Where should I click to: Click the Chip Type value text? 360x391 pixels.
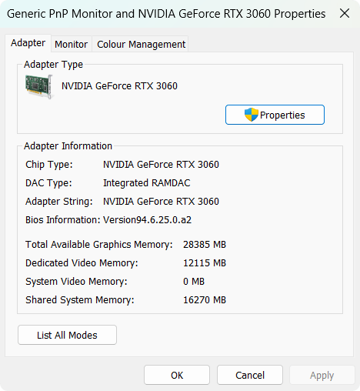pyautogui.click(x=161, y=165)
